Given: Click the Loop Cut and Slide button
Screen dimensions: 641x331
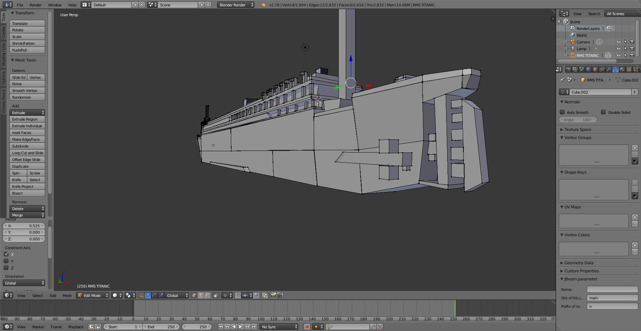Looking at the screenshot, I should click(27, 153).
